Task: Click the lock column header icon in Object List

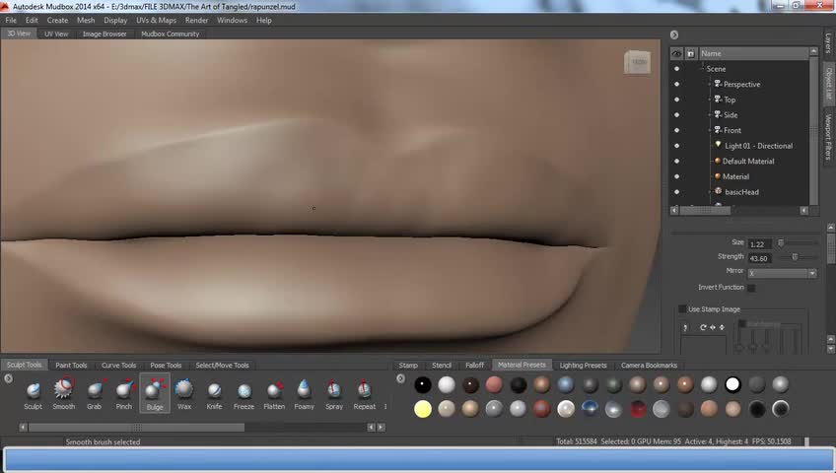Action: 690,54
